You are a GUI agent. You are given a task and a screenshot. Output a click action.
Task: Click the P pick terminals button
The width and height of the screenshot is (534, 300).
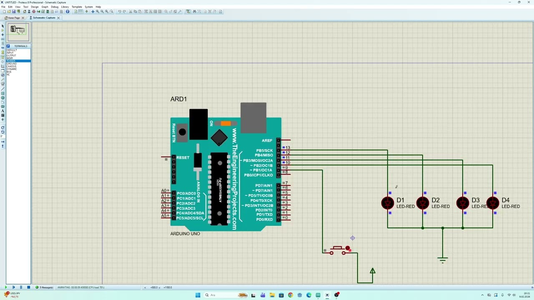[x=8, y=46]
